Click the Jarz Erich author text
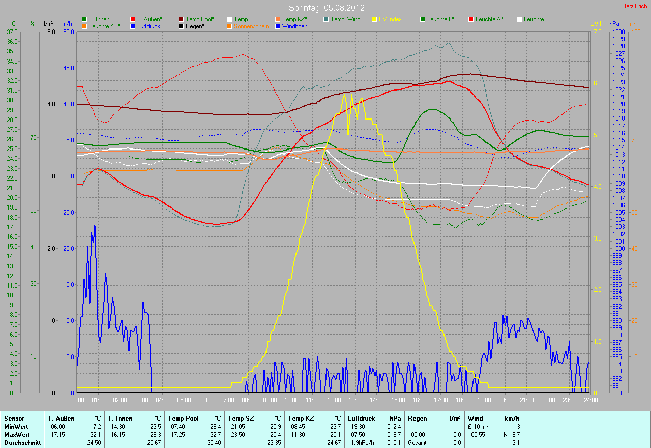Screen dimensions: 651x448 tap(635, 6)
